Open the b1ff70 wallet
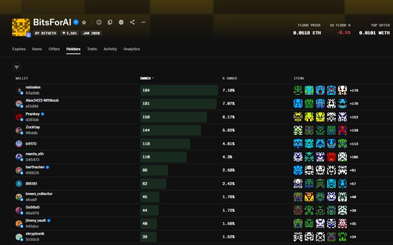This screenshot has height=245, width=393. click(x=31, y=143)
